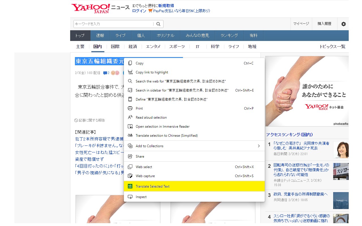Select the IT category
The height and width of the screenshot is (226, 362).
coord(198,47)
